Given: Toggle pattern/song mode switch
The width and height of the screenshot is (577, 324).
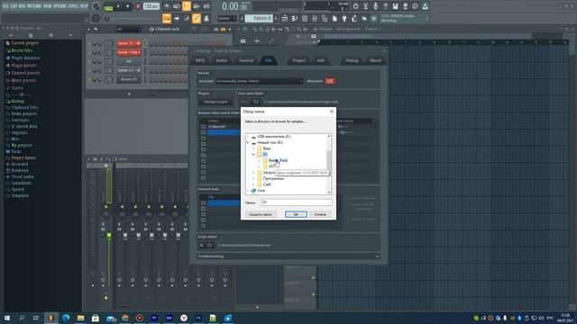Looking at the screenshot, I should (x=108, y=6).
